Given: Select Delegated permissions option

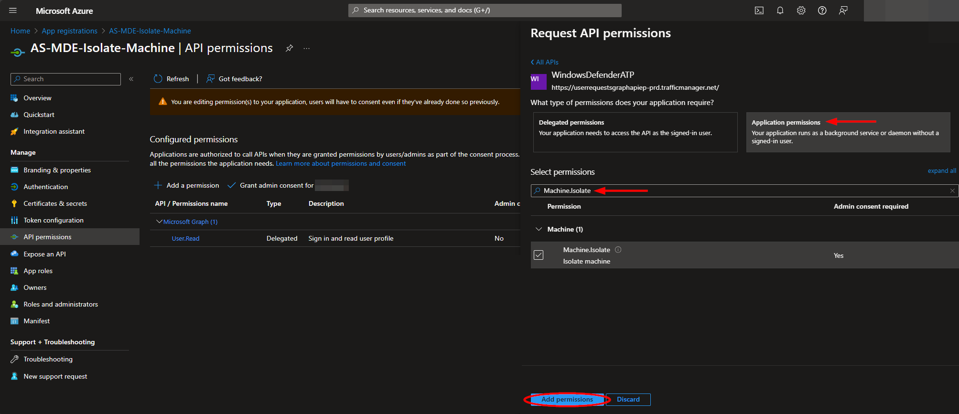Looking at the screenshot, I should tap(635, 132).
